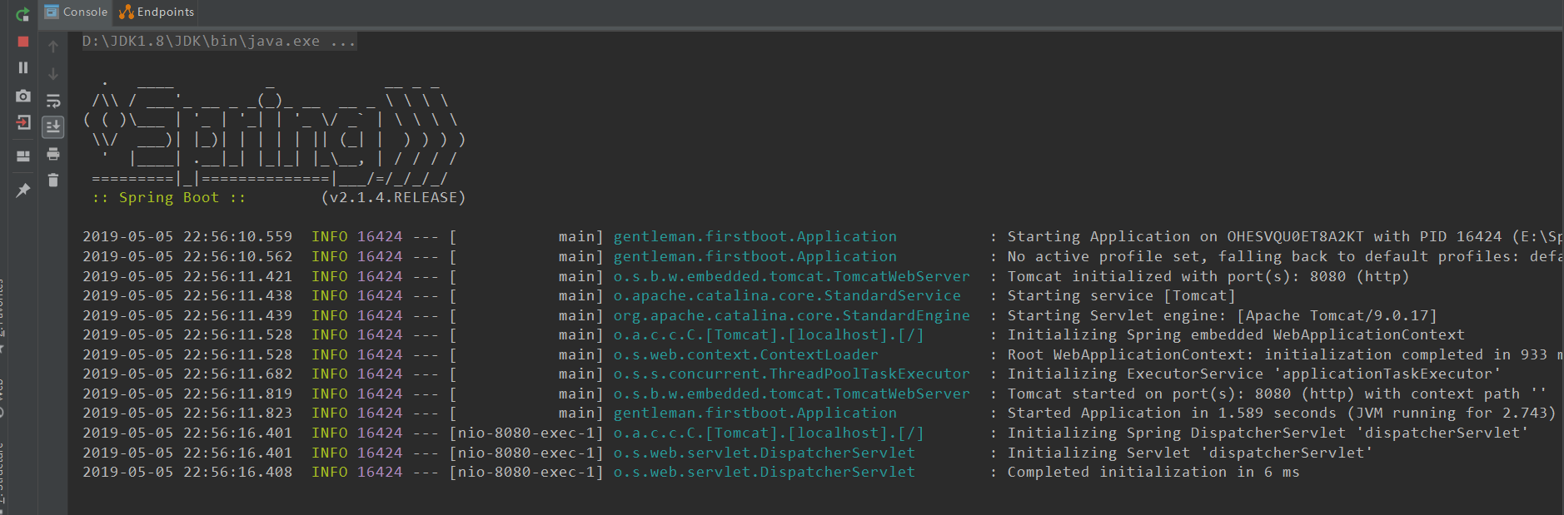Rerun the Spring Boot application
The height and width of the screenshot is (515, 1564).
pyautogui.click(x=23, y=14)
